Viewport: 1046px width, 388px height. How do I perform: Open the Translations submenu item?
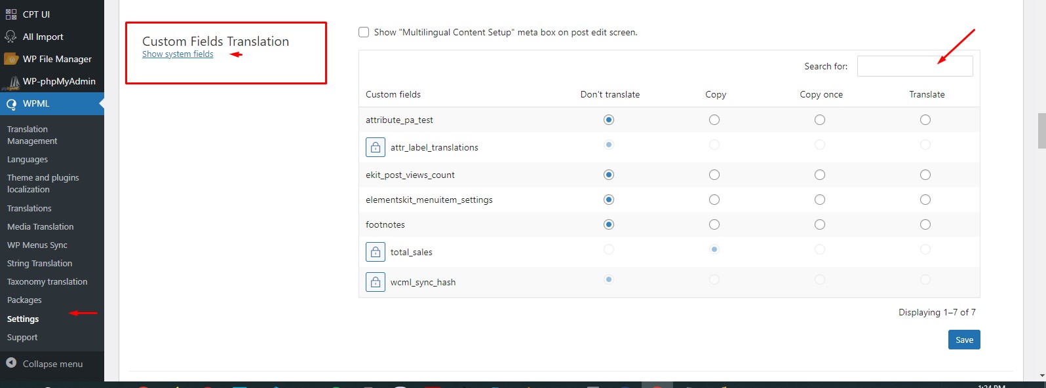[29, 208]
